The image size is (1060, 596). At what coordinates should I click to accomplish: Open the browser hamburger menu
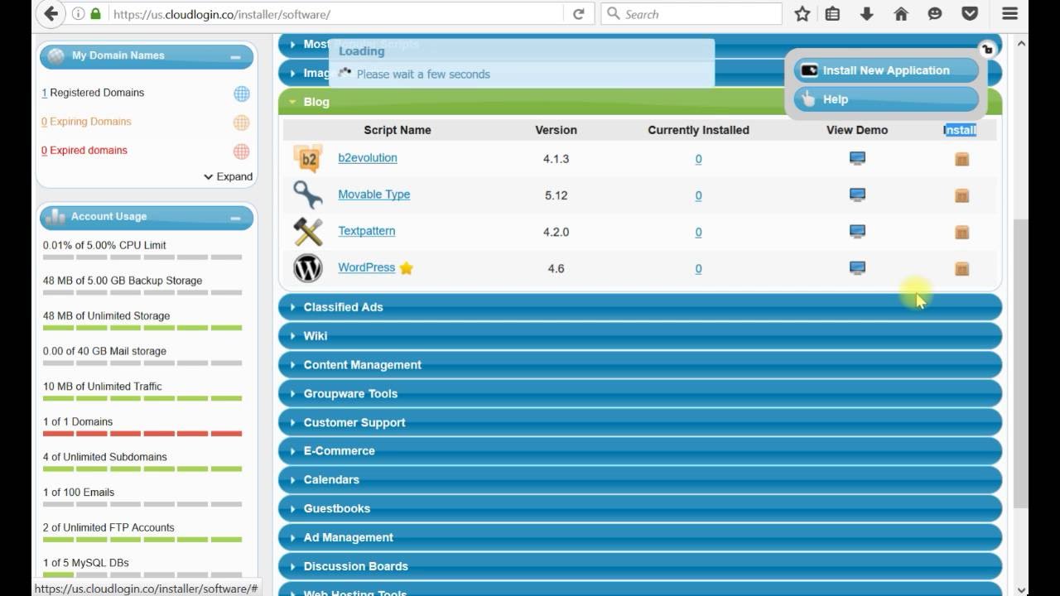pos(1009,14)
